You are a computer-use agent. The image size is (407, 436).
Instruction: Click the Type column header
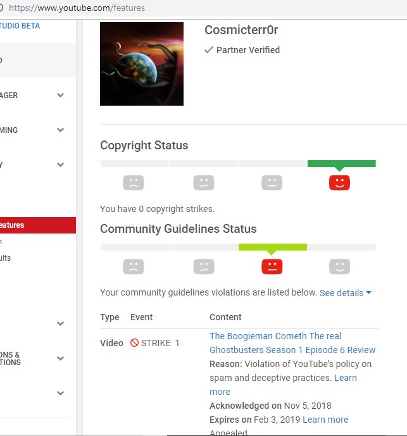[x=110, y=317]
